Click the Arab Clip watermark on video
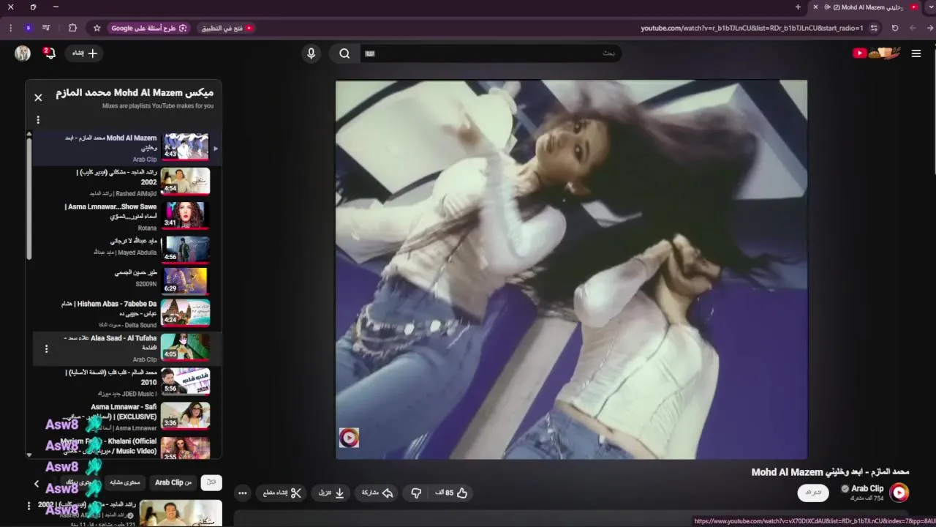Screen dimensions: 936x527 [x=349, y=438]
